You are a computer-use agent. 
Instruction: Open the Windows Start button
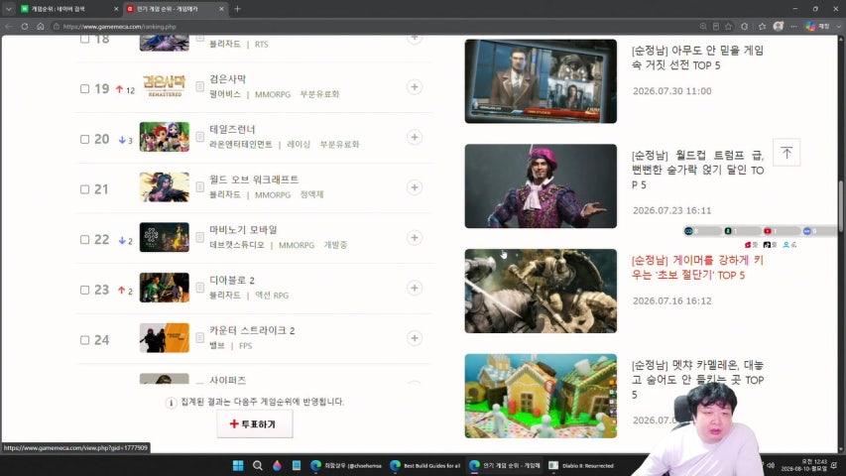pos(238,465)
